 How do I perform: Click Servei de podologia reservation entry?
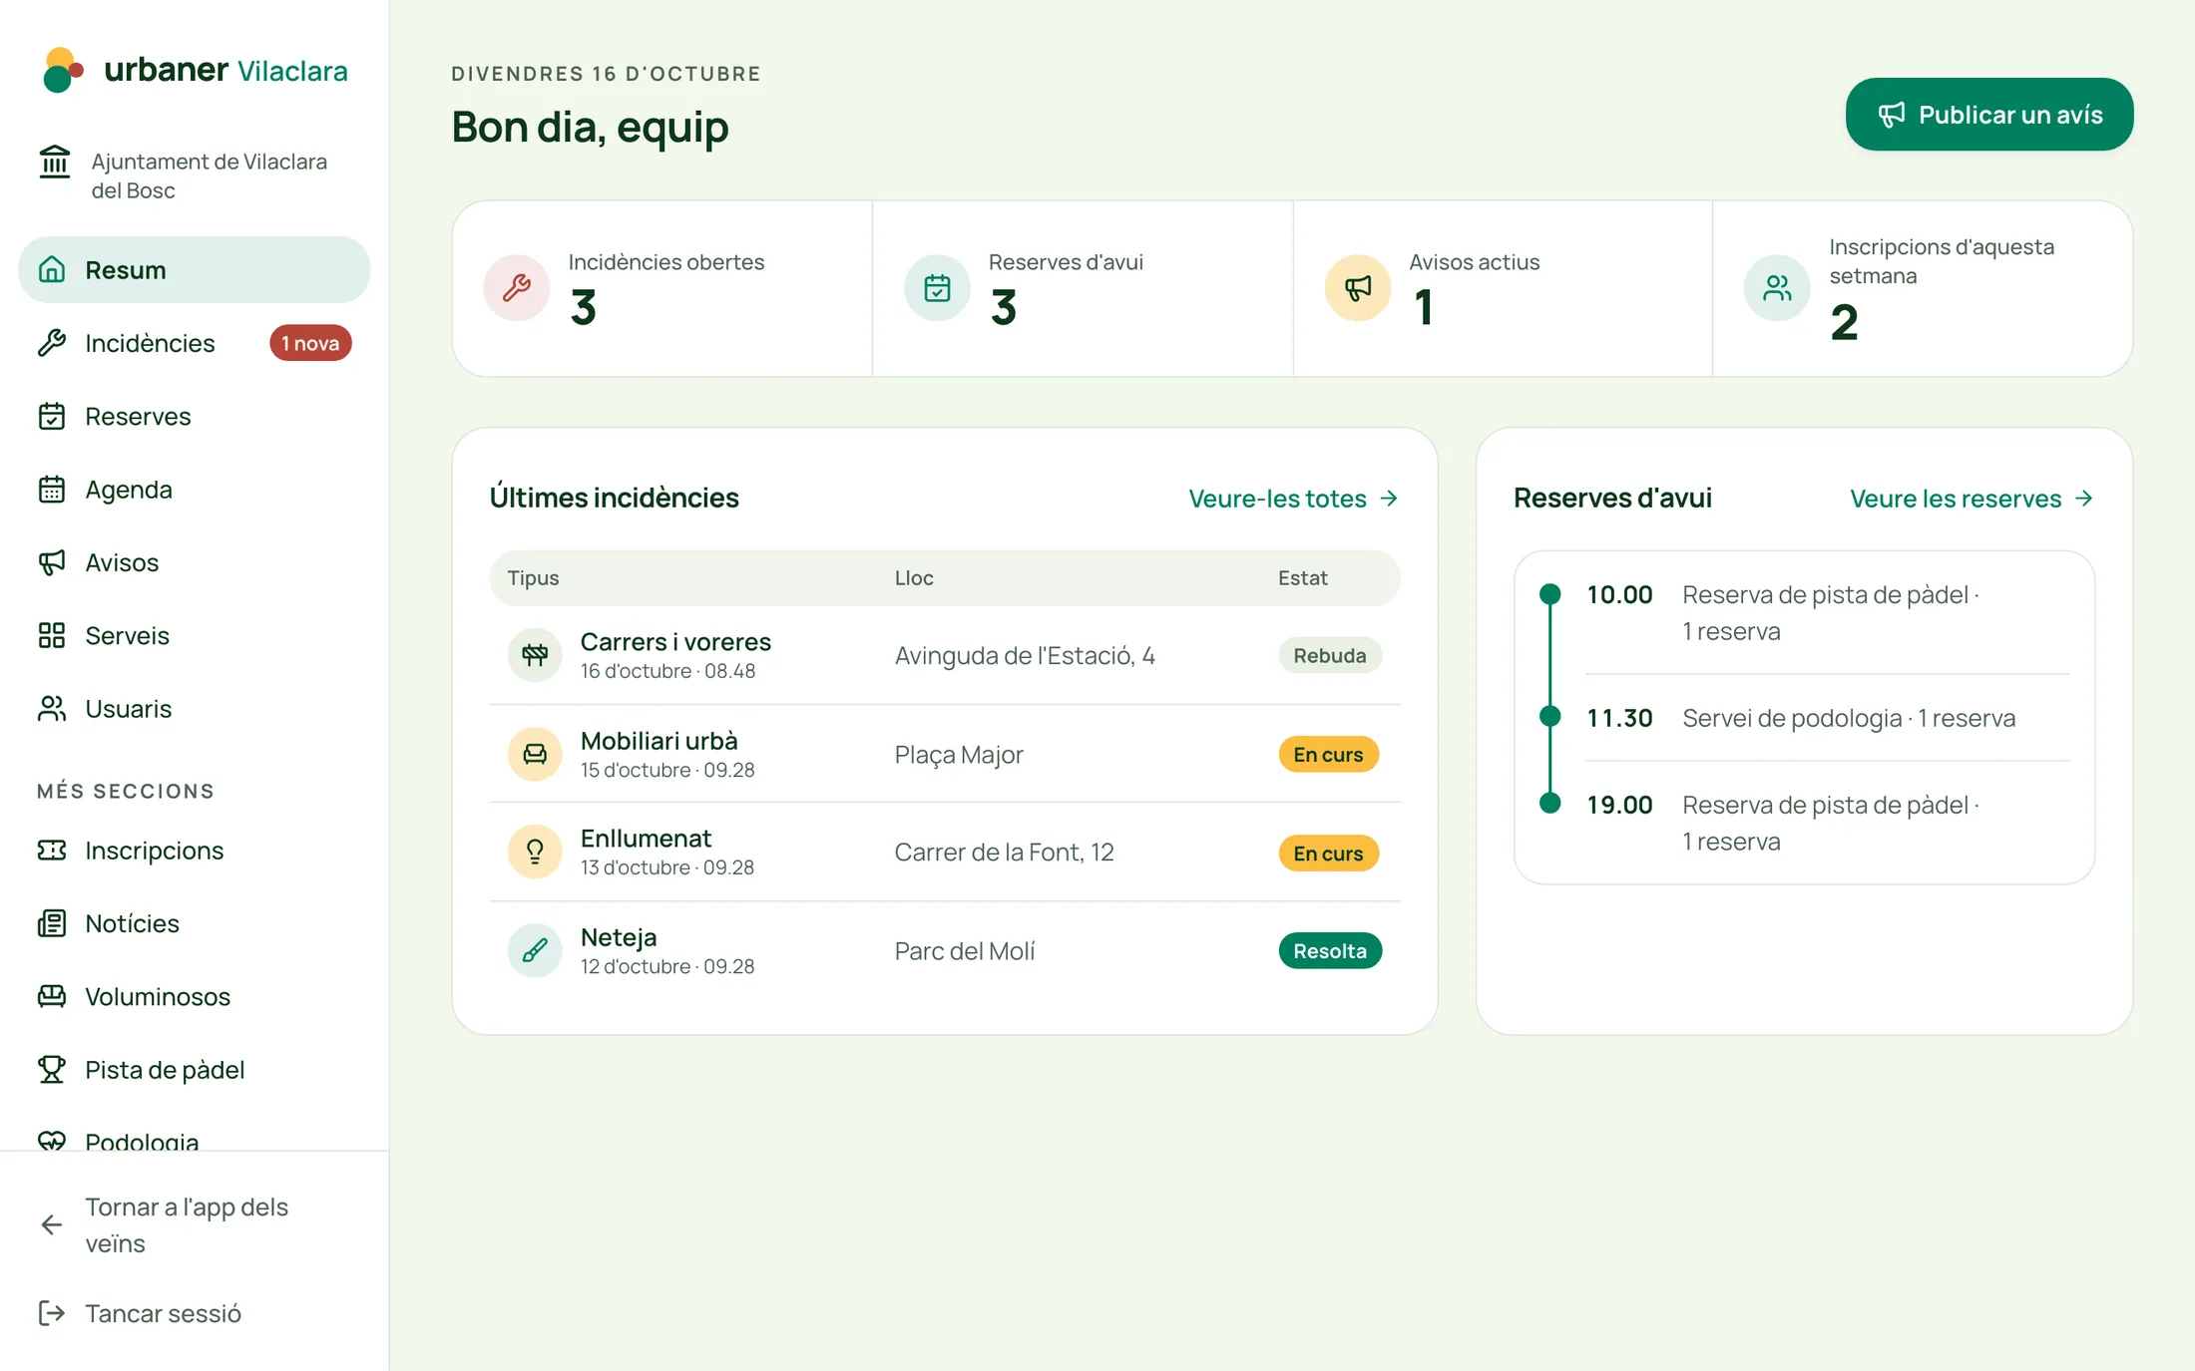pos(1827,718)
